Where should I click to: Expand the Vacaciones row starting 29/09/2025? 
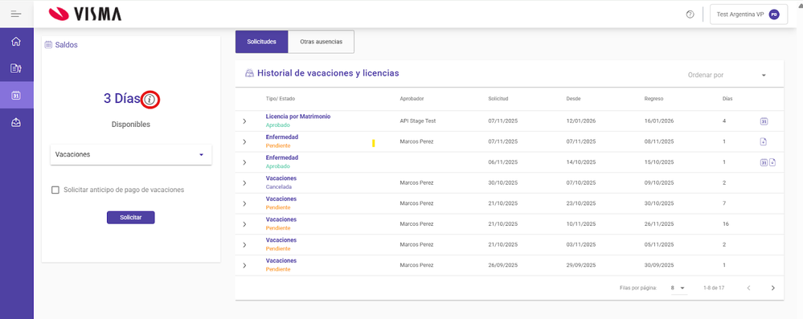coord(244,265)
